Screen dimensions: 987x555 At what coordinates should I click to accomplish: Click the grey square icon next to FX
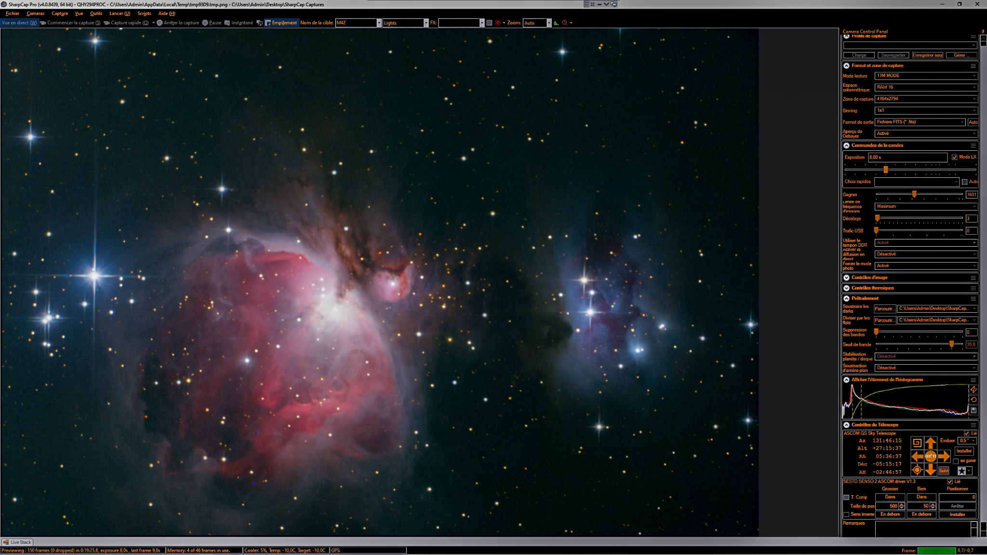click(x=489, y=23)
